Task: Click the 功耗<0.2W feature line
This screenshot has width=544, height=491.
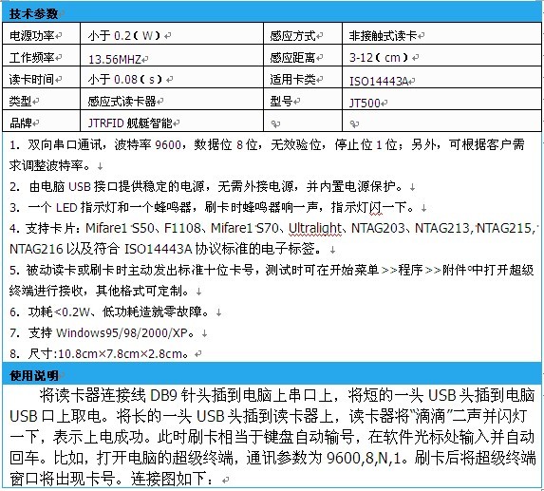Action: click(115, 312)
